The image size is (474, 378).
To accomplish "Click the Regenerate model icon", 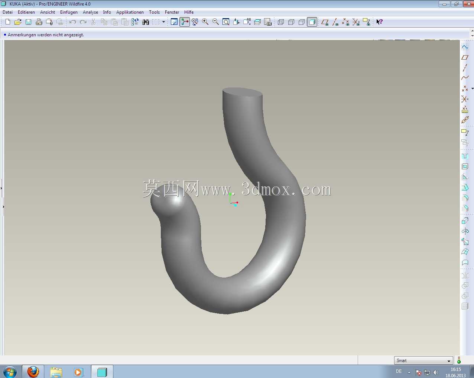I will tap(135, 22).
